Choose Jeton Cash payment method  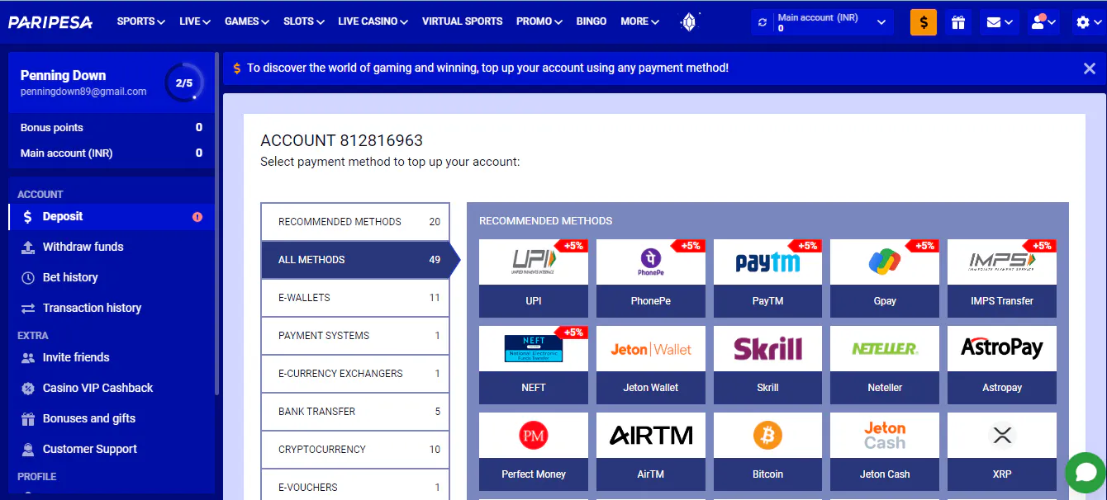click(885, 451)
